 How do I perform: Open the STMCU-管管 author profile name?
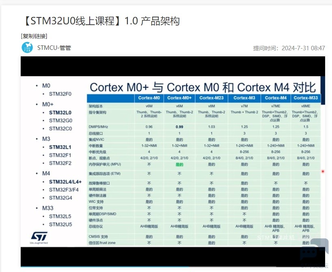point(54,48)
